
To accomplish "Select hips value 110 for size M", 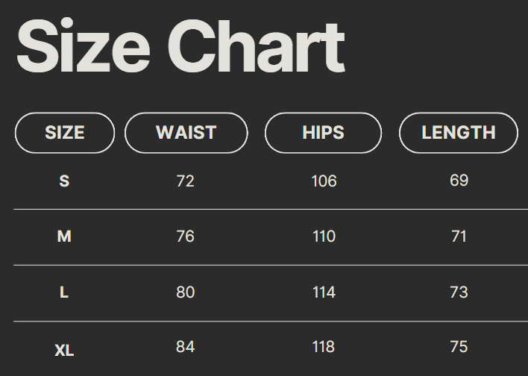I will point(324,236).
